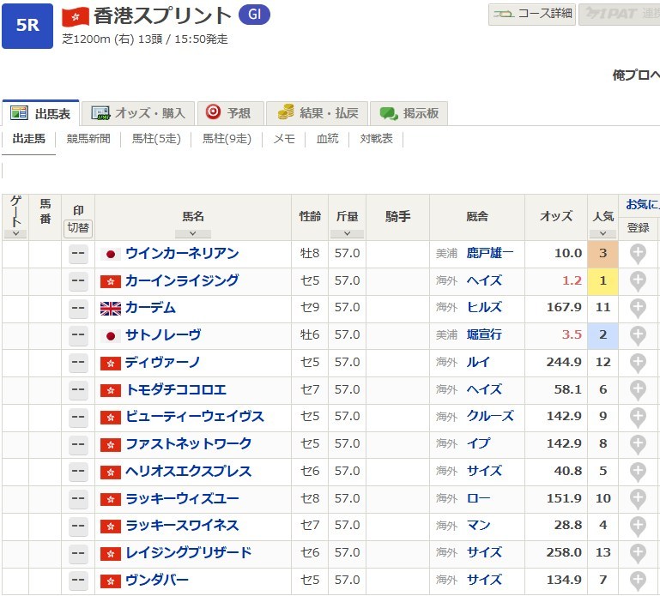660x596 pixels.
Task: Toggle the mark selector for カーデム
Action: 78,308
